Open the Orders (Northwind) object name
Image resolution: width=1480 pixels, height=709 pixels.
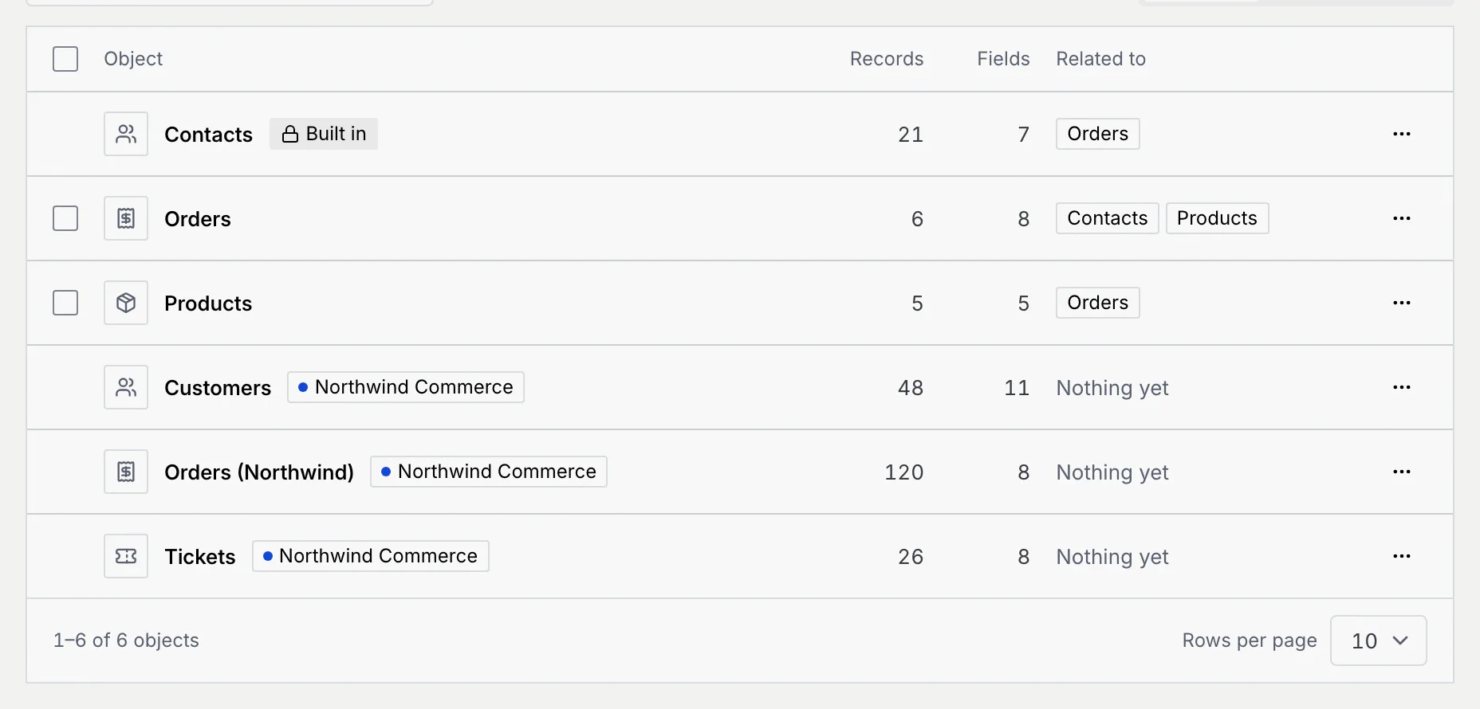click(259, 472)
